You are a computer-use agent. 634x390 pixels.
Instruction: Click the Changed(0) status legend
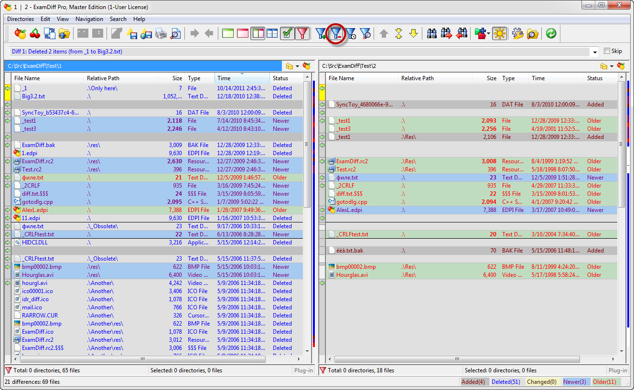542,382
